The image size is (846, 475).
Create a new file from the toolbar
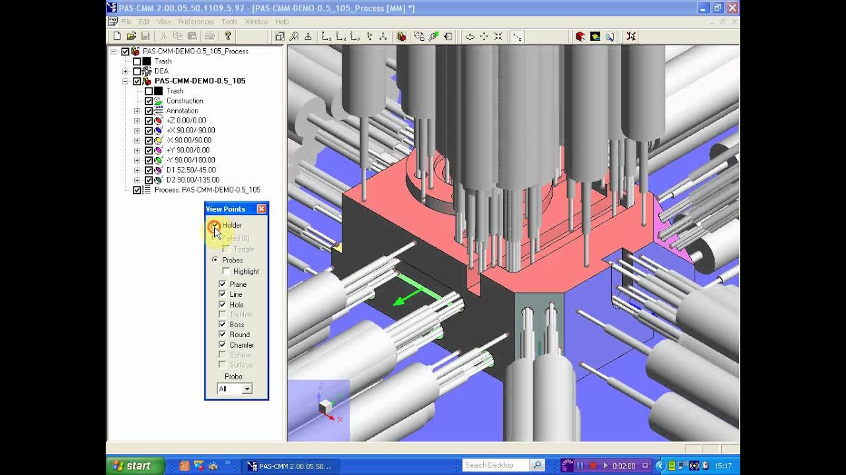[117, 36]
